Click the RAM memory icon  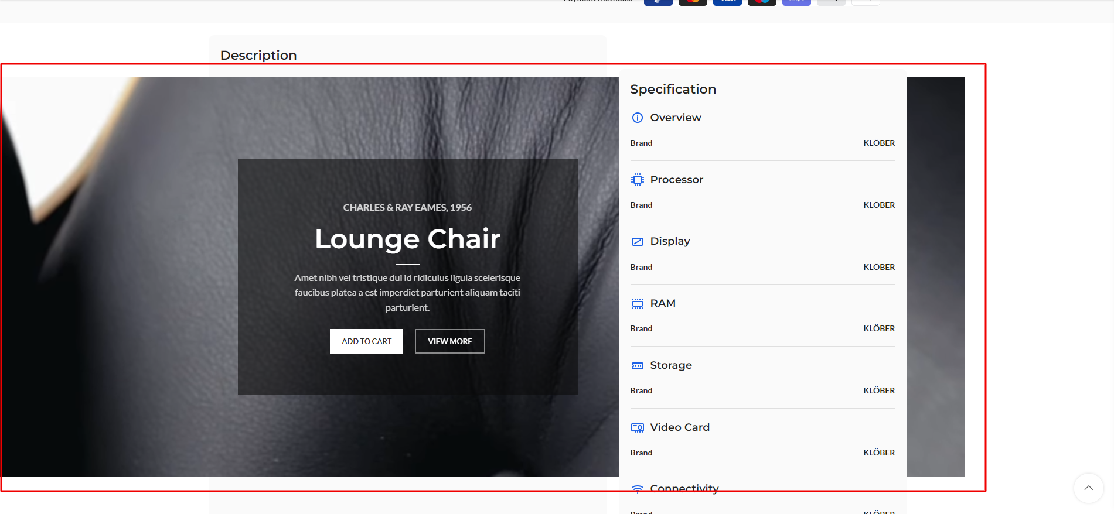point(638,304)
